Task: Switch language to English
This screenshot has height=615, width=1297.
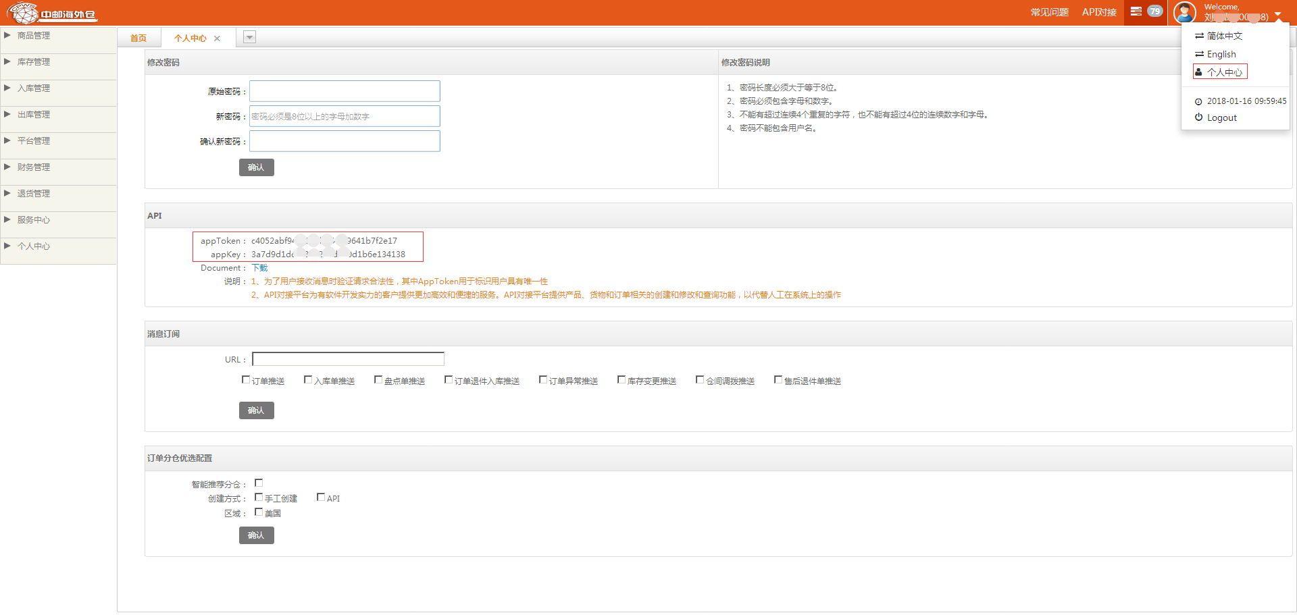Action: click(x=1221, y=54)
